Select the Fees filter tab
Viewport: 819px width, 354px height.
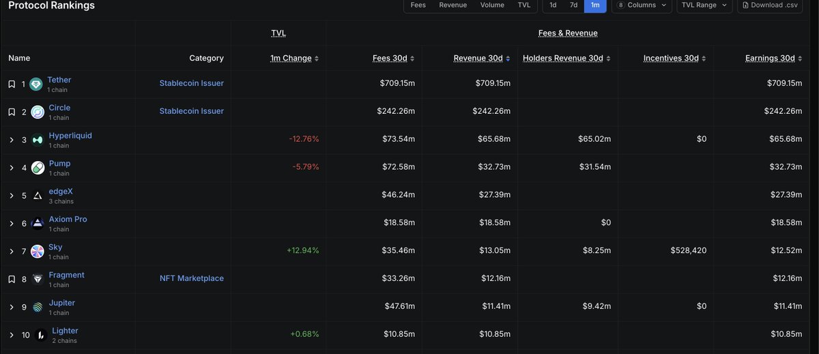click(418, 5)
